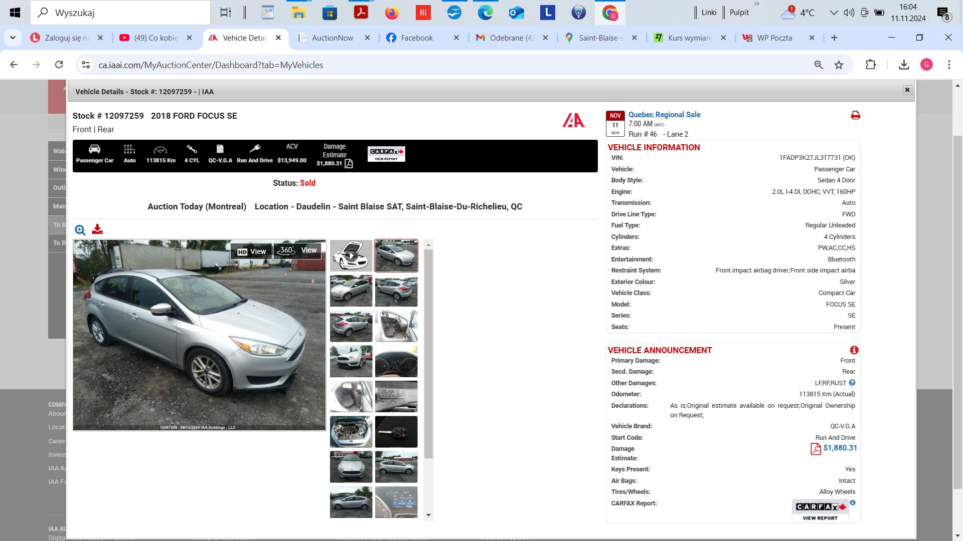Select the highlighted front-quarter car thumbnail

(396, 255)
